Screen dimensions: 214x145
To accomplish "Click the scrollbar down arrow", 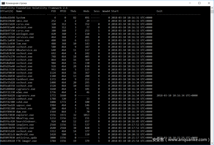I will pyautogui.click(x=212, y=143).
